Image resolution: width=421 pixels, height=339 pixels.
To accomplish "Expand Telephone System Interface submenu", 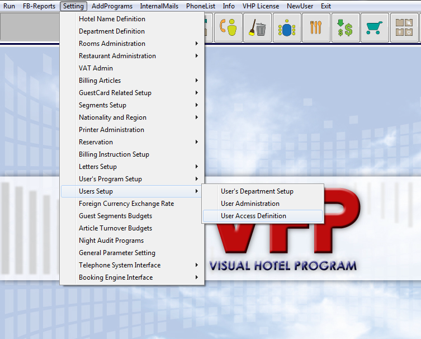I will point(131,265).
